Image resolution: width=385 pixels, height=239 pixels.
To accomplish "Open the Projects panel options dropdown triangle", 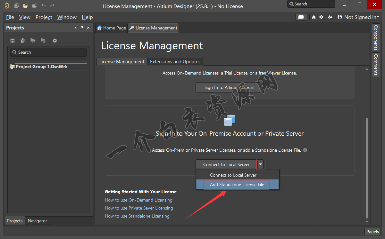I will pos(76,28).
